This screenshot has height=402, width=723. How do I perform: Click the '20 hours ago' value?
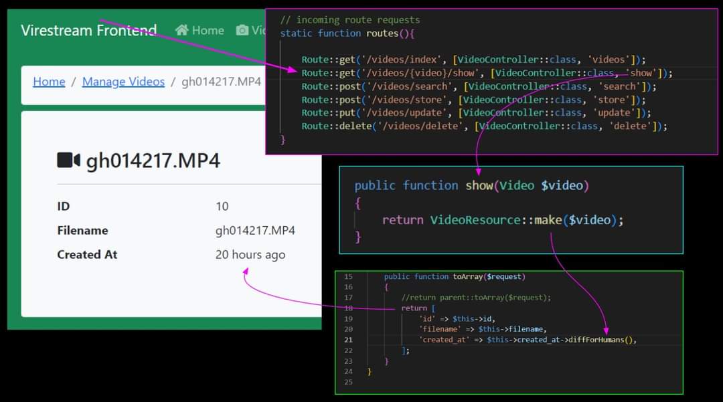(x=250, y=255)
